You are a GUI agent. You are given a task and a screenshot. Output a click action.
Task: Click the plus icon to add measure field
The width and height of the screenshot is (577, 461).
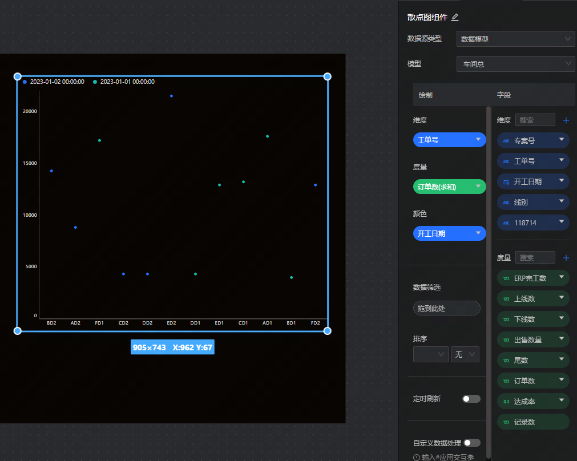click(x=566, y=258)
